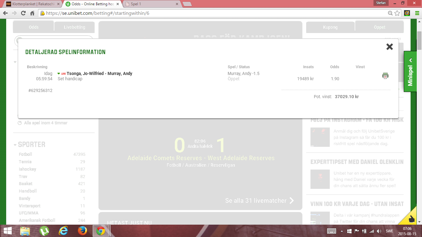Print the bet slip with printer icon
Image resolution: width=422 pixels, height=237 pixels.
(x=385, y=76)
